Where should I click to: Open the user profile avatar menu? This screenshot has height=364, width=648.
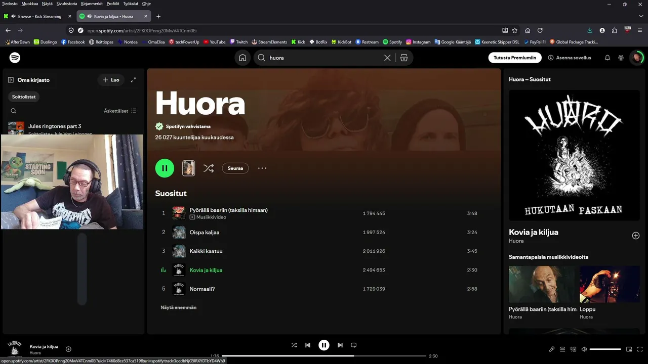pyautogui.click(x=637, y=58)
